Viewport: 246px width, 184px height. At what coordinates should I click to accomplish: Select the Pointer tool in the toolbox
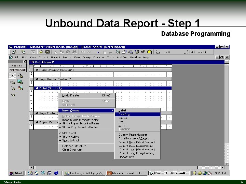[12, 76]
